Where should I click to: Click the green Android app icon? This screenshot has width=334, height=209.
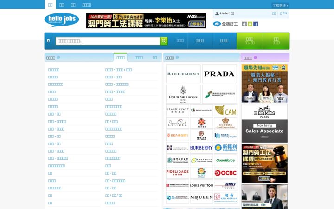click(x=250, y=24)
